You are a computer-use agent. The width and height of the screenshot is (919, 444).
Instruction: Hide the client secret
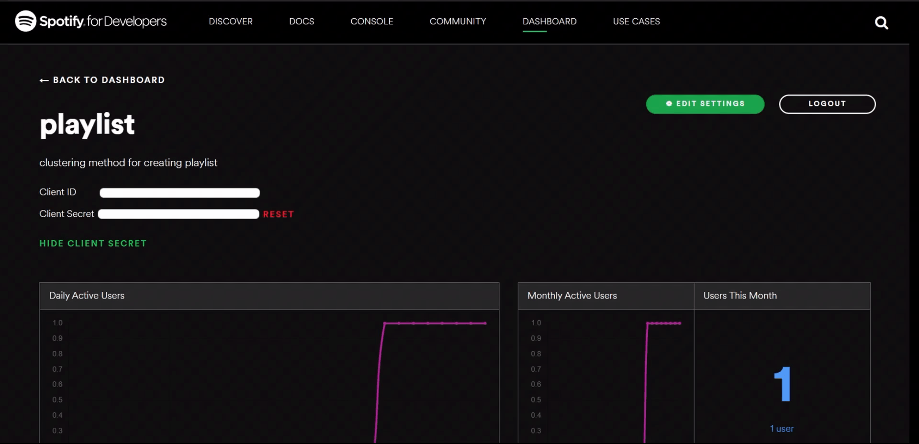click(93, 243)
